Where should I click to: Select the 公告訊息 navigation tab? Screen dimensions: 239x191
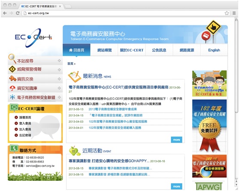click(159, 50)
